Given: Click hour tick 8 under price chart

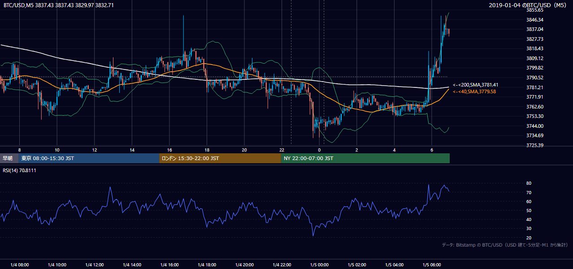Looking at the screenshot, I should tap(19, 150).
